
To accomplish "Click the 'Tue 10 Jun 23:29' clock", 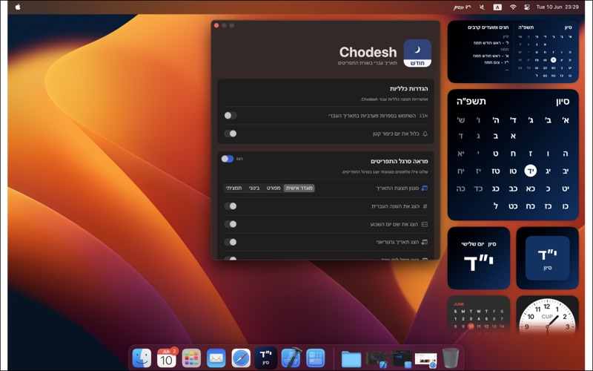I will 557,7.
